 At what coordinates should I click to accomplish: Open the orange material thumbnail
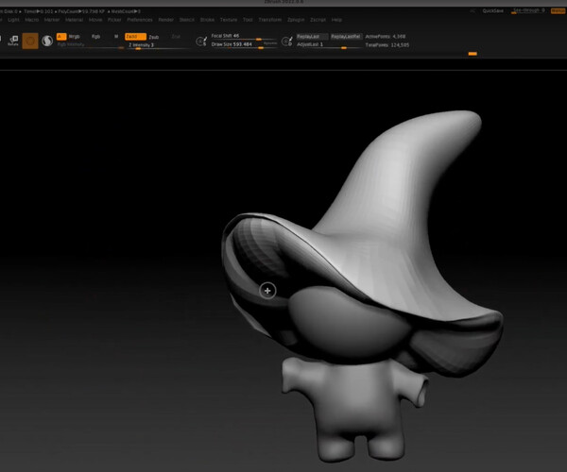[30, 41]
